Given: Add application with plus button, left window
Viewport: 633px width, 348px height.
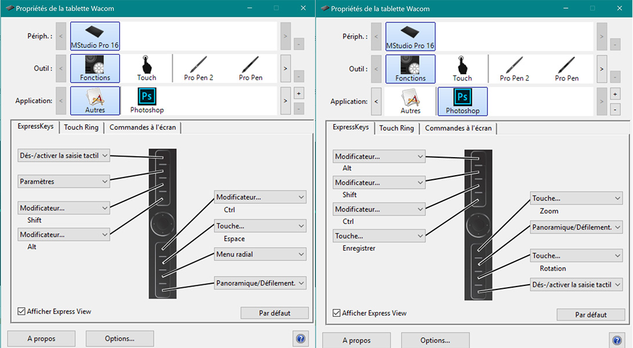Looking at the screenshot, I should click(x=298, y=93).
